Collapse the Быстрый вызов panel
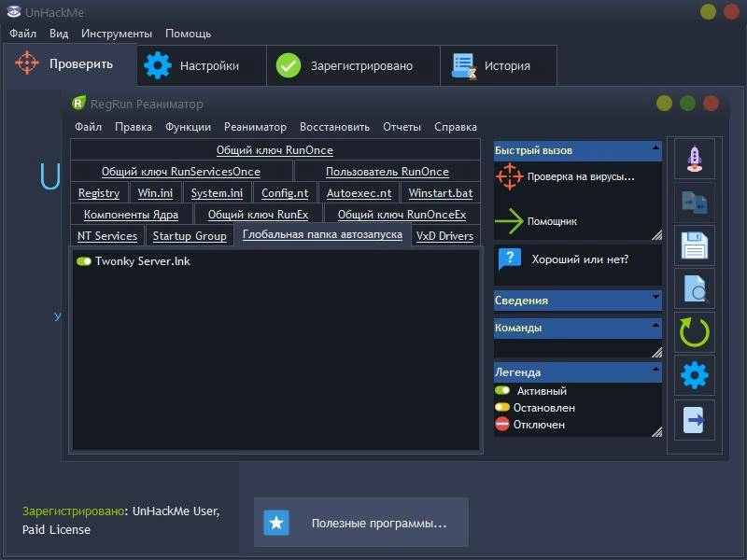747x560 pixels. click(x=656, y=147)
